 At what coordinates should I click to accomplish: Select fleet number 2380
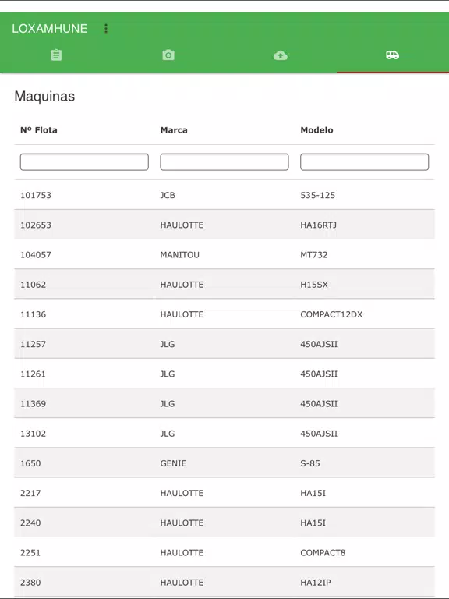pos(30,583)
